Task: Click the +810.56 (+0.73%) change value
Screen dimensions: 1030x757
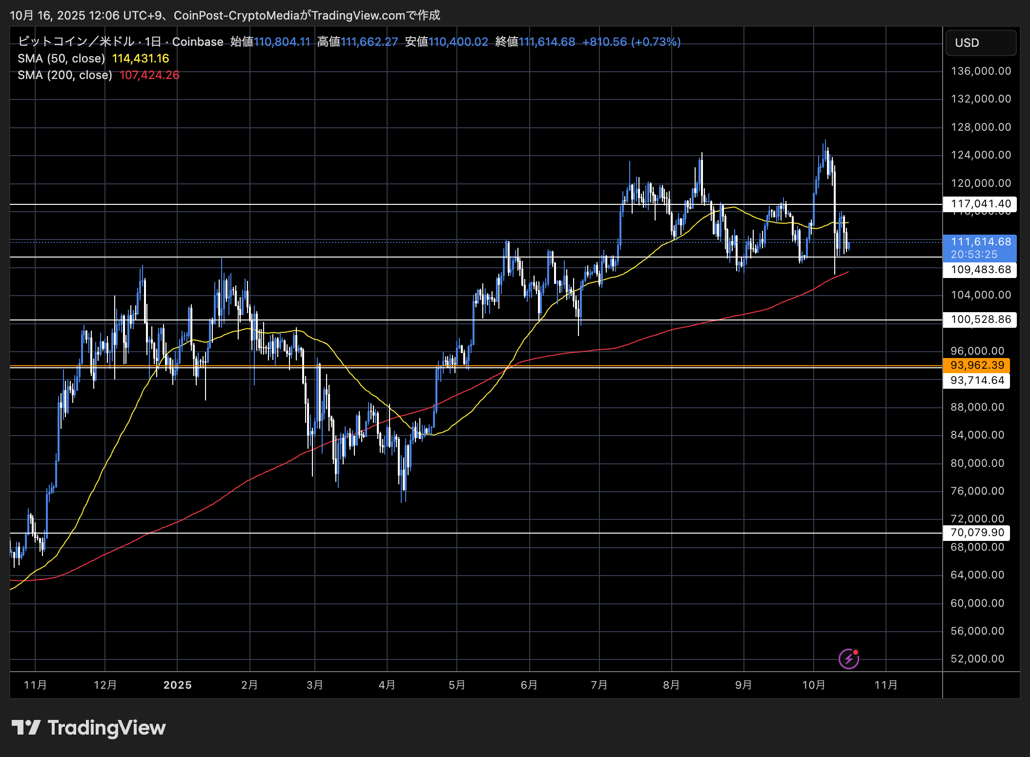Action: pos(631,42)
